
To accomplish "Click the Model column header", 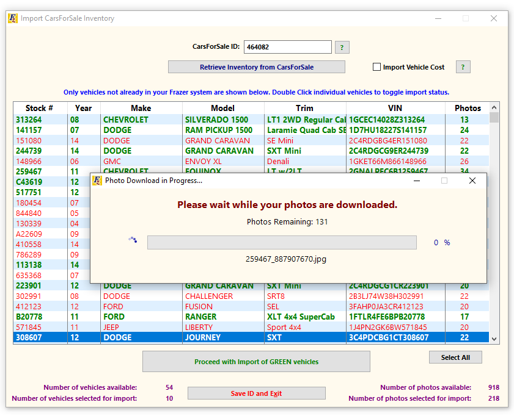I will point(223,108).
